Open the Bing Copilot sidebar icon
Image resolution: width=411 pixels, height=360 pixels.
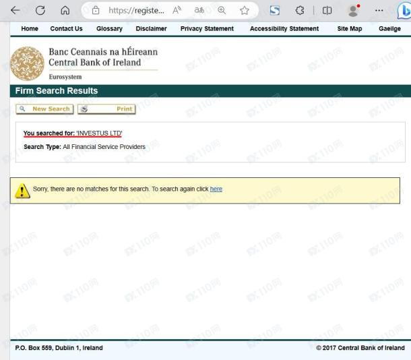(x=404, y=11)
